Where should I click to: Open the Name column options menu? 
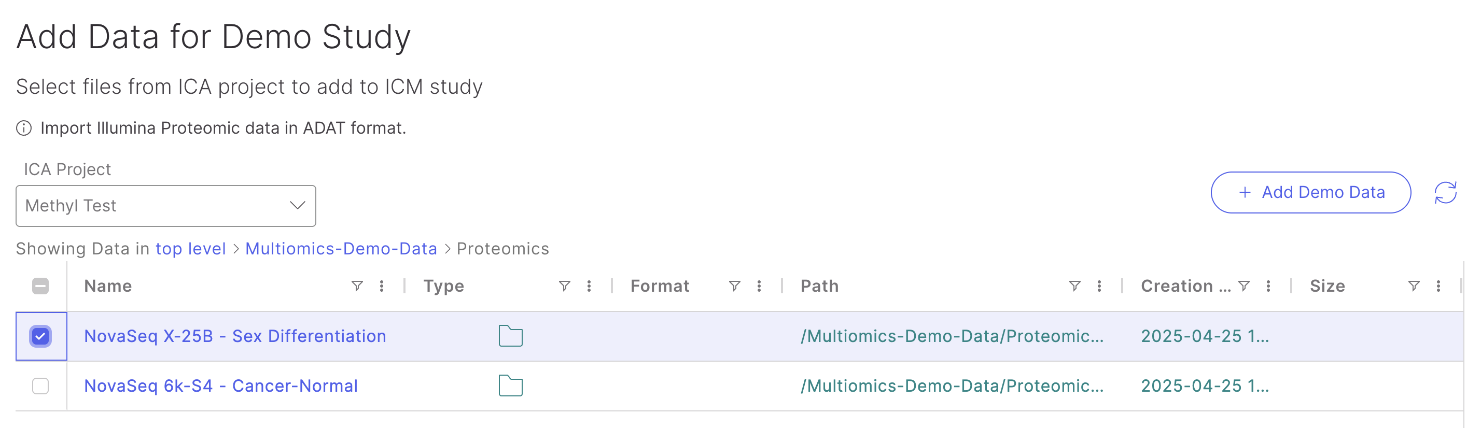382,286
